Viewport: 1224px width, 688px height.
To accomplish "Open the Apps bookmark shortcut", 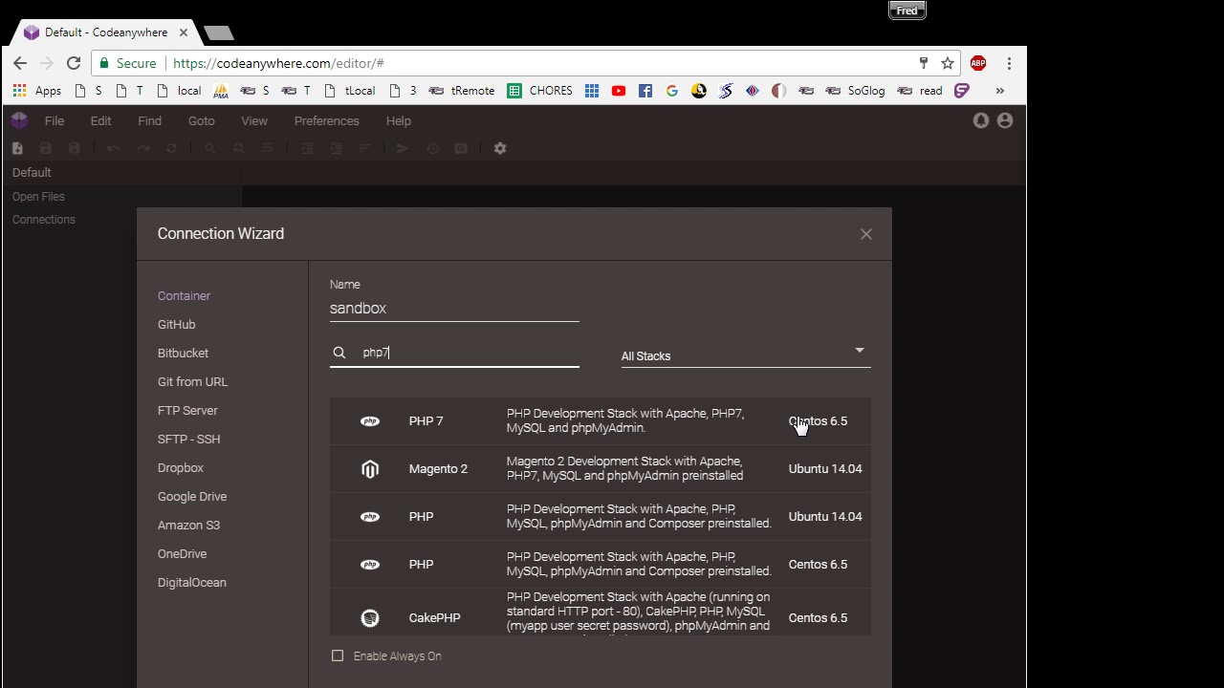I will pos(37,91).
